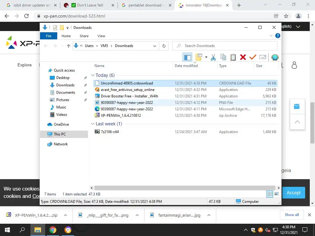Viewport: 315px width, 236px height.
Task: Click the new folder icon in title bar
Action: 62,28
